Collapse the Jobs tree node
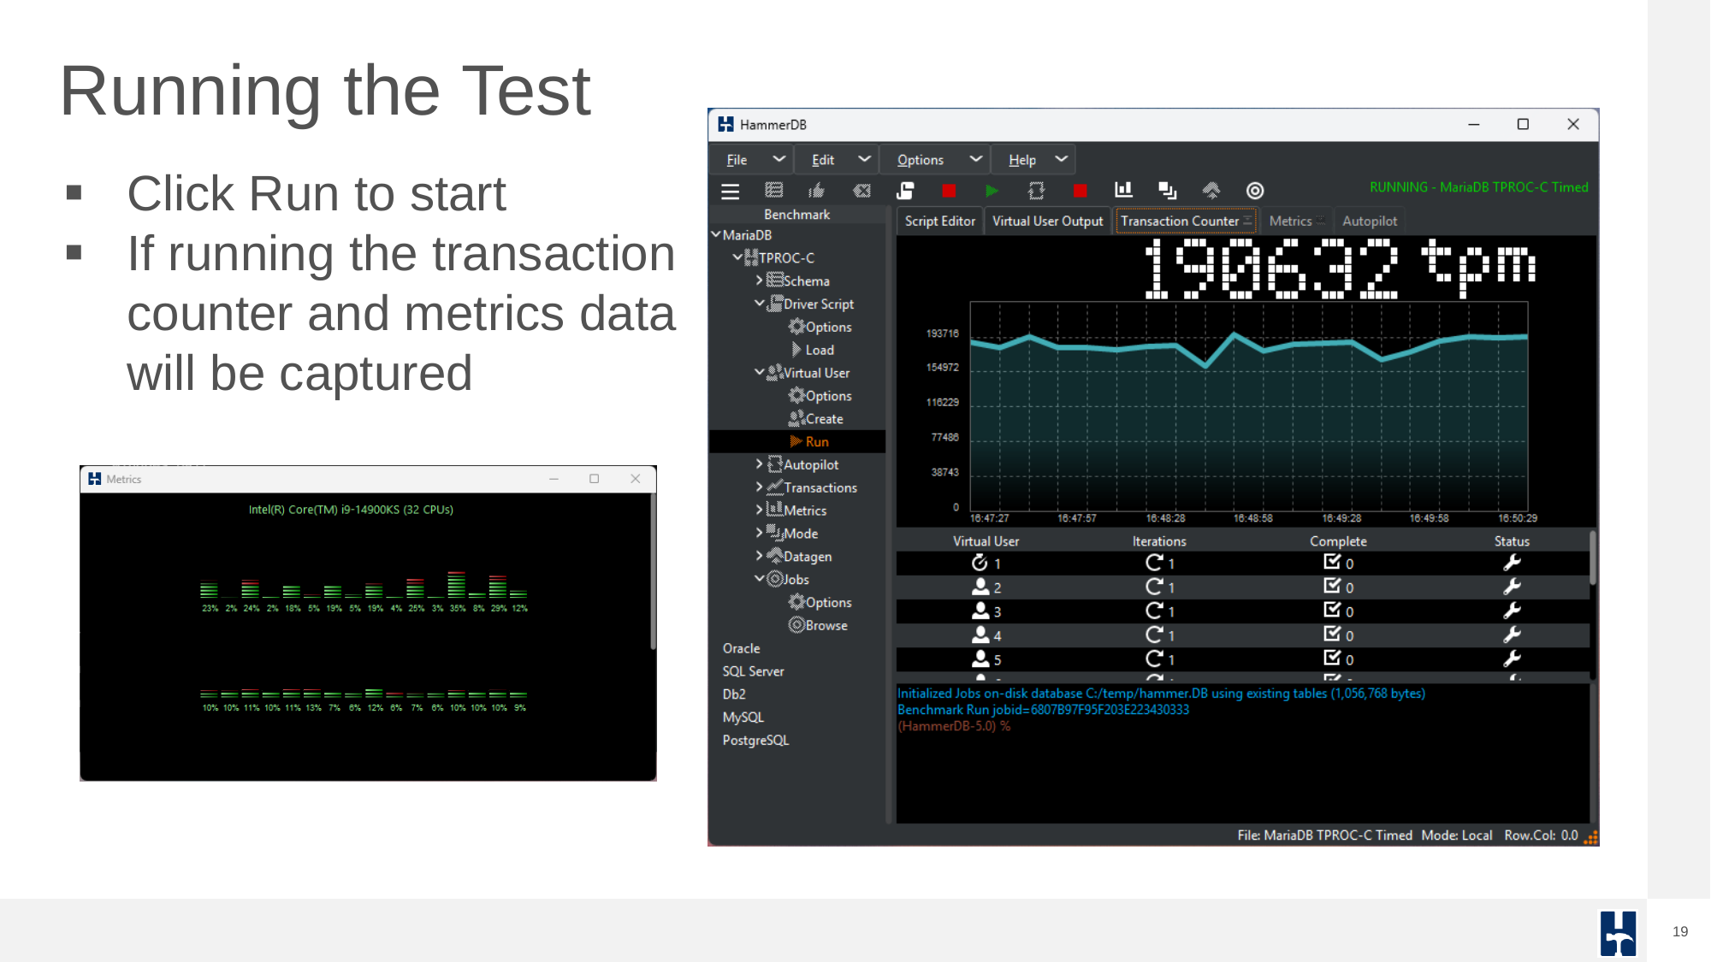This screenshot has height=962, width=1711. coord(759,578)
